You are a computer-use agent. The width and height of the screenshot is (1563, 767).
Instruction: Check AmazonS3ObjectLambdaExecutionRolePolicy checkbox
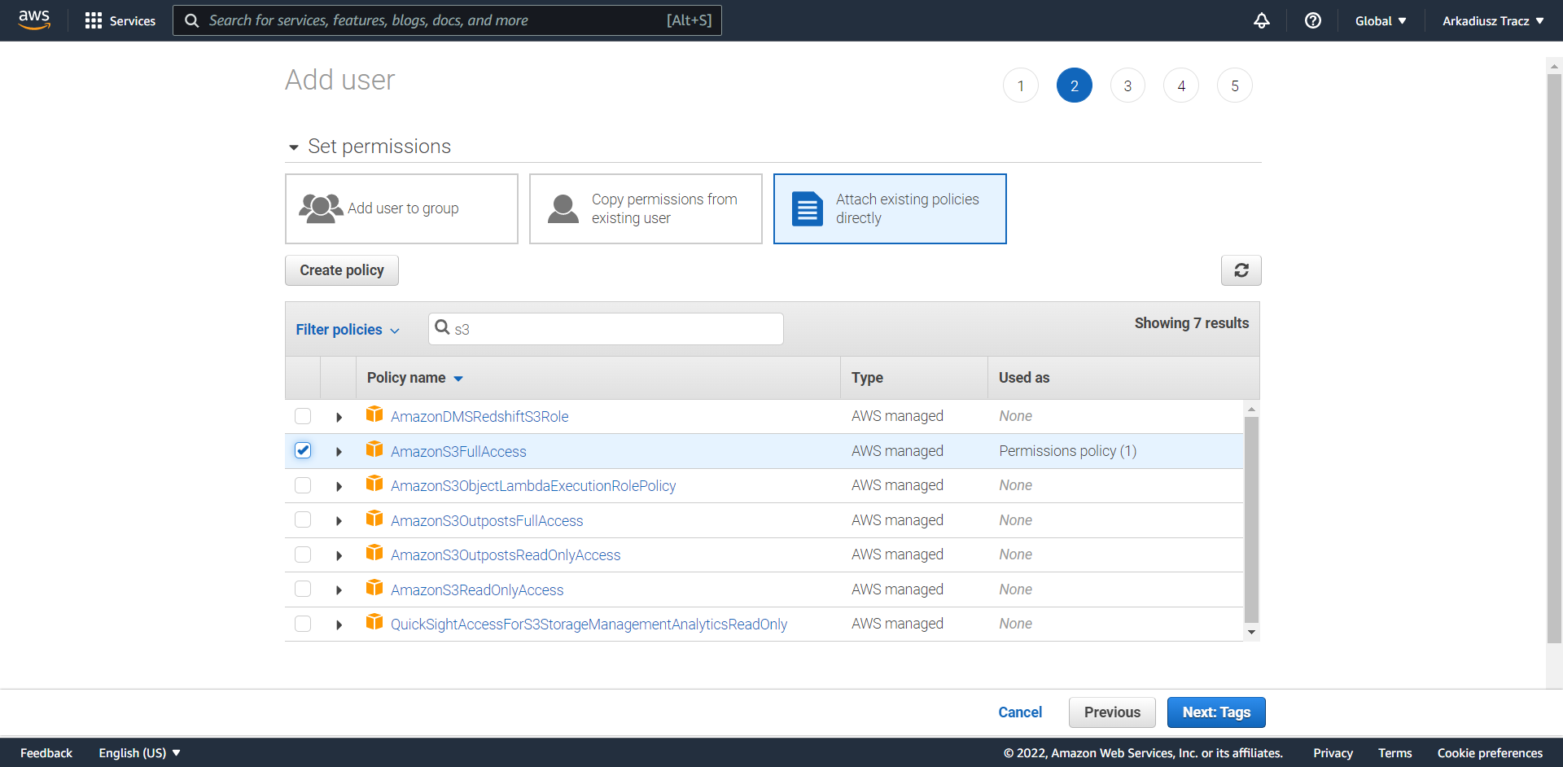pos(303,485)
